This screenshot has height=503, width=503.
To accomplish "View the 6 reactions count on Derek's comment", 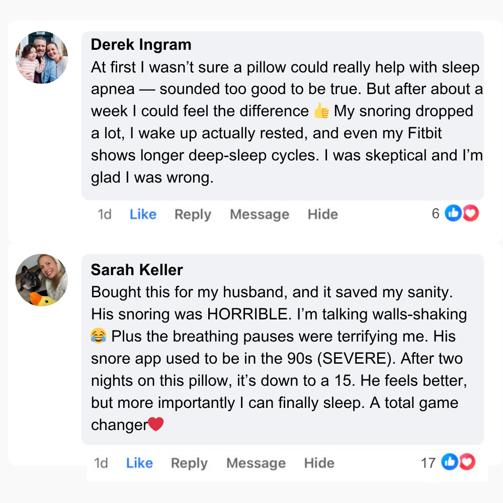I will 436,214.
